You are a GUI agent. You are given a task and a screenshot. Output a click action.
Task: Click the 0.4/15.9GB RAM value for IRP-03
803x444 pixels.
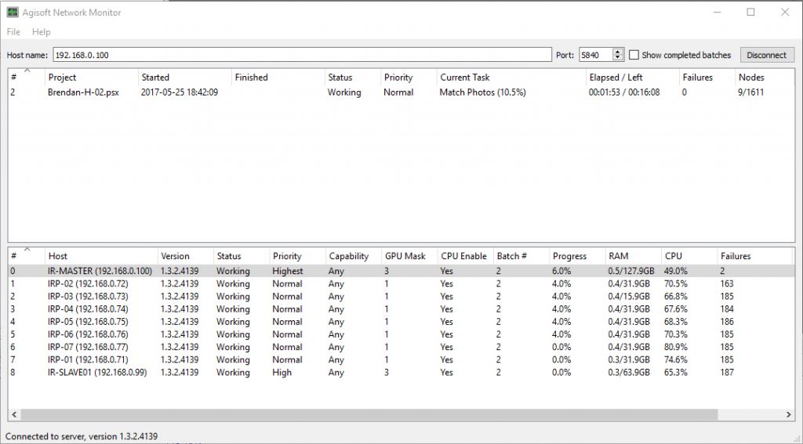point(629,296)
